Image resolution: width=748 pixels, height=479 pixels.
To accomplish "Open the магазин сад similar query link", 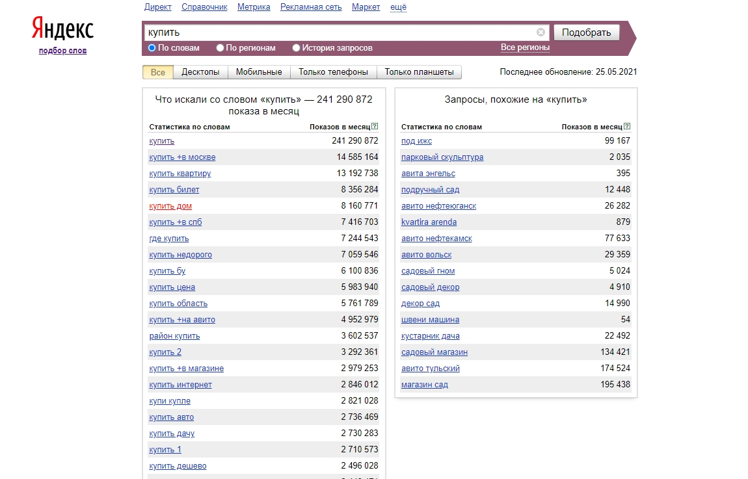I will (425, 385).
